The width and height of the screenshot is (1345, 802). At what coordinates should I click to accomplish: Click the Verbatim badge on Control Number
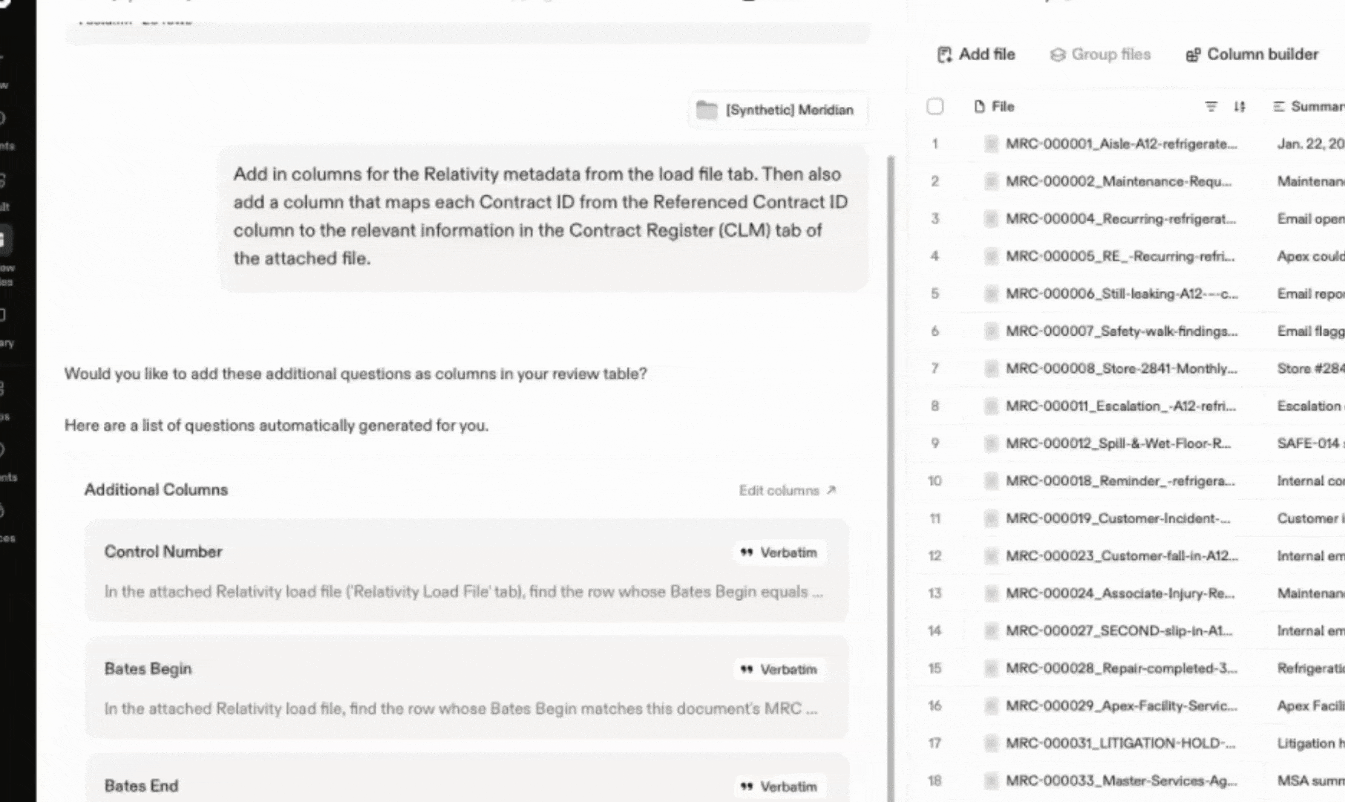pos(779,552)
